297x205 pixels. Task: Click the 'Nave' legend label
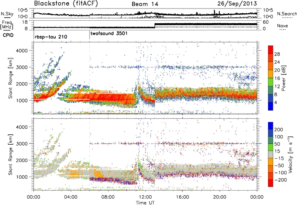coord(282,26)
